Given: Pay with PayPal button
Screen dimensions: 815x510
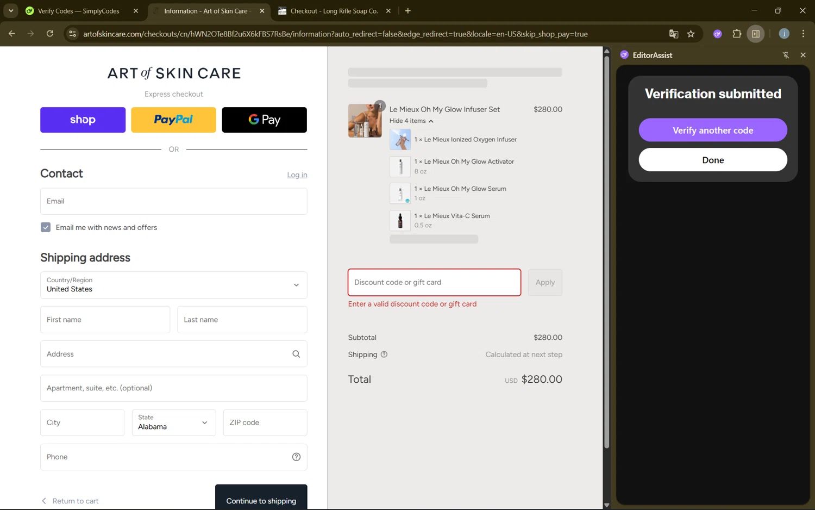Looking at the screenshot, I should click(x=173, y=120).
